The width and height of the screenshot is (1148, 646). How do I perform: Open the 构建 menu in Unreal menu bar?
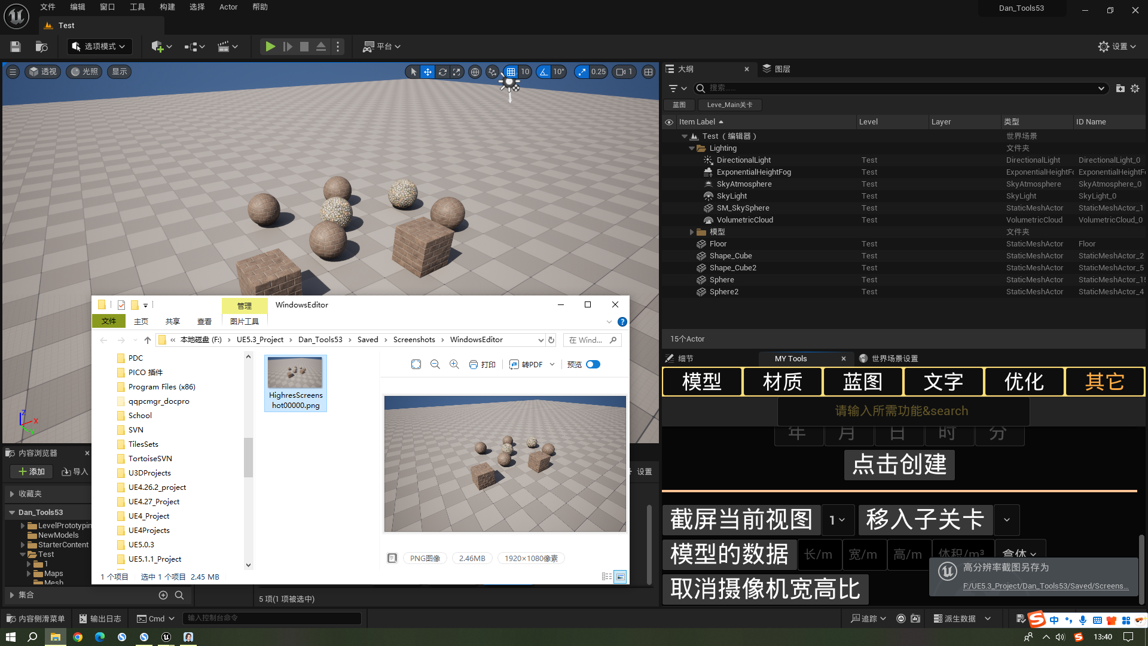(x=167, y=7)
